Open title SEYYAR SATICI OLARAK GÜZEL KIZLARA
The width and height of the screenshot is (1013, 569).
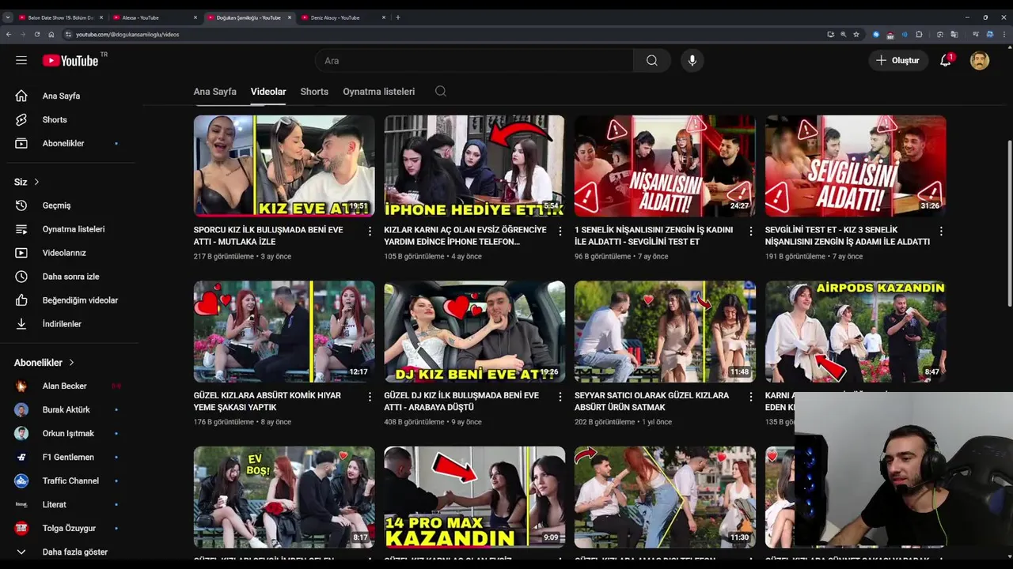pos(651,401)
